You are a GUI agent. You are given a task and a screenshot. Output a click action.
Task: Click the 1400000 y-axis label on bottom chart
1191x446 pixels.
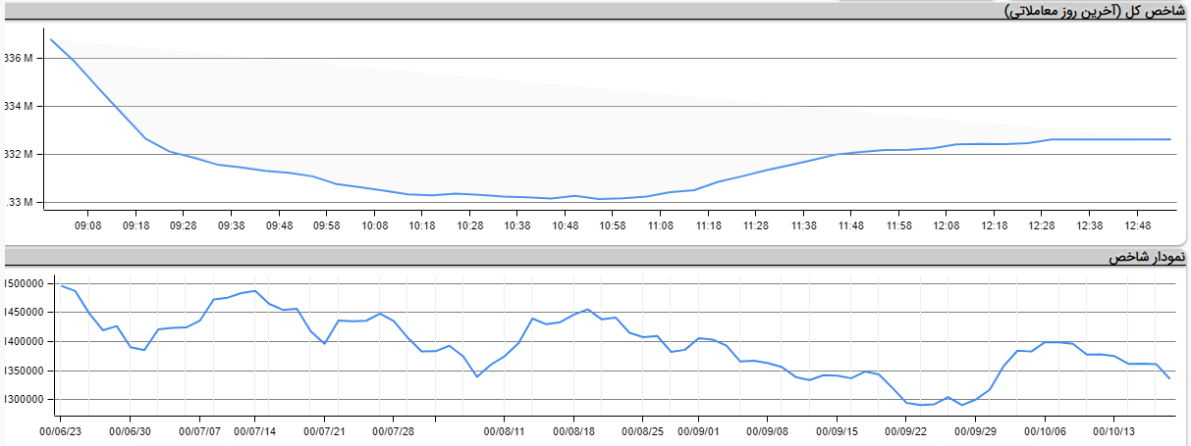27,342
